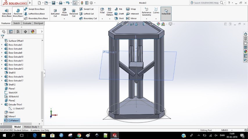Switch to the Evaluate tab
Screen dimensions: 248x139
27,23
